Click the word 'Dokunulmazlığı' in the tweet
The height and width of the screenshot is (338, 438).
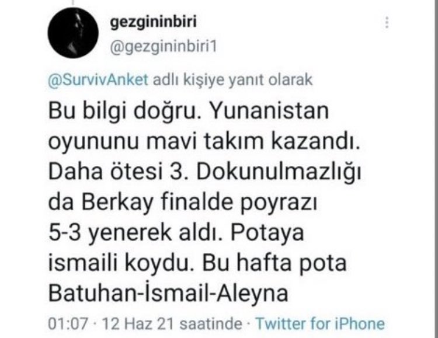pyautogui.click(x=279, y=172)
